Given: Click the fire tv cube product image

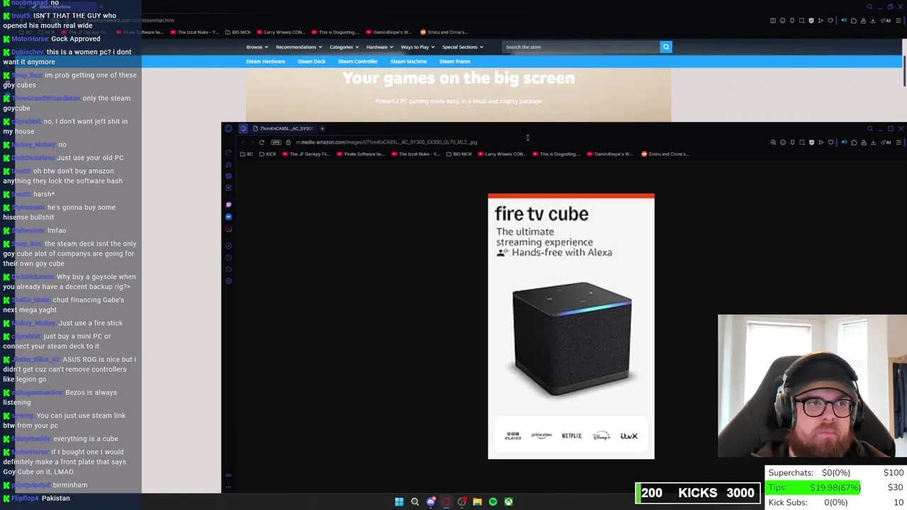Looking at the screenshot, I should point(571,326).
